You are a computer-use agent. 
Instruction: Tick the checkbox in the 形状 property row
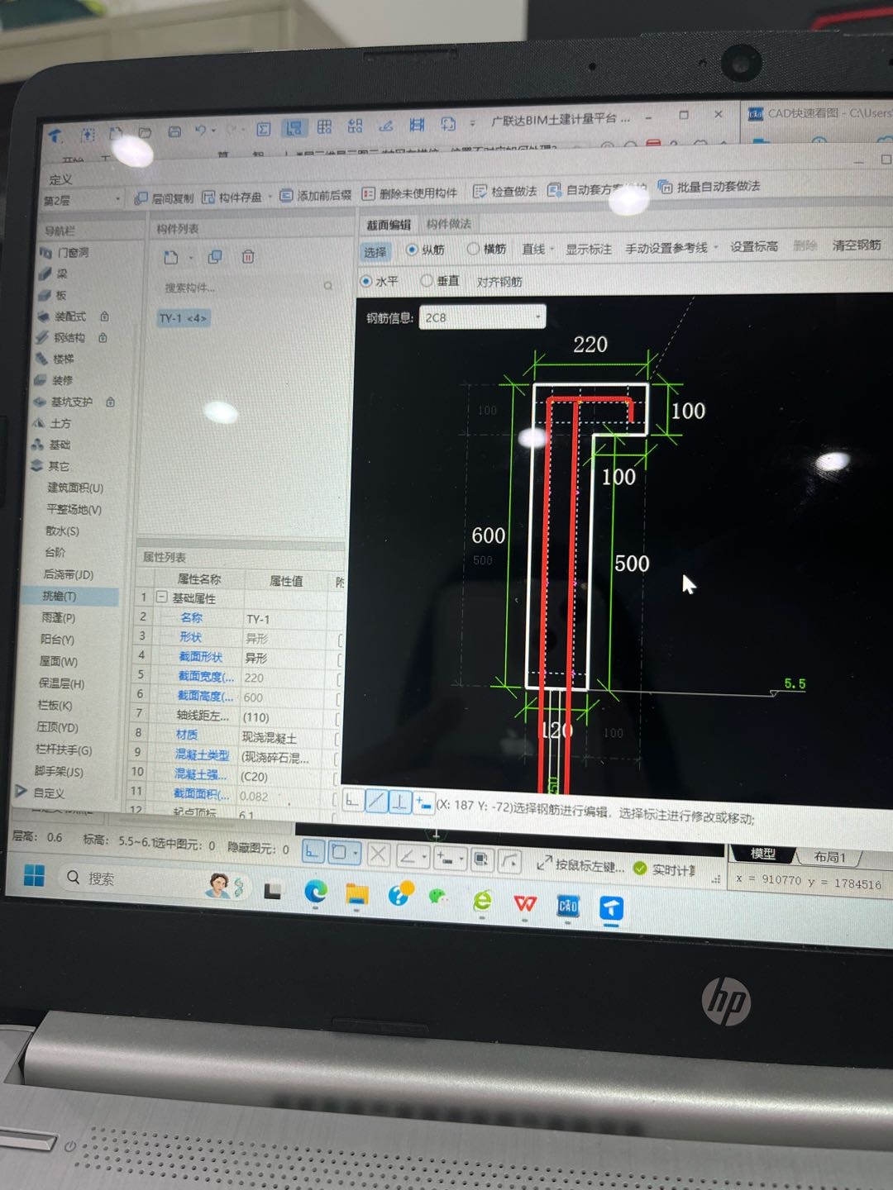point(340,640)
